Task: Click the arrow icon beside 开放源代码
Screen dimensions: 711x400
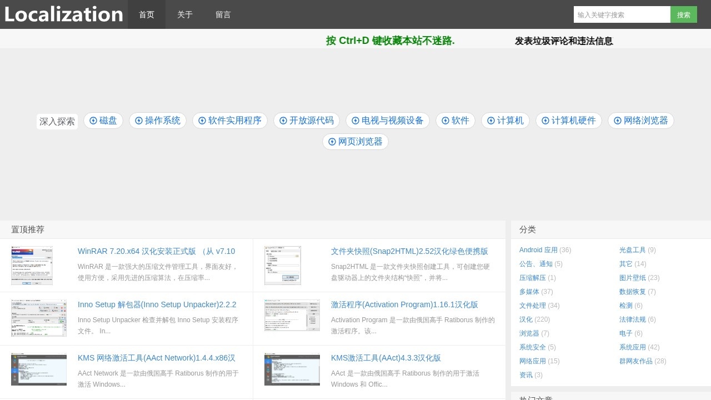Action: [283, 121]
